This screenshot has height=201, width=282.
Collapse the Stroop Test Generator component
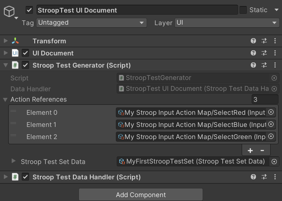point(6,65)
